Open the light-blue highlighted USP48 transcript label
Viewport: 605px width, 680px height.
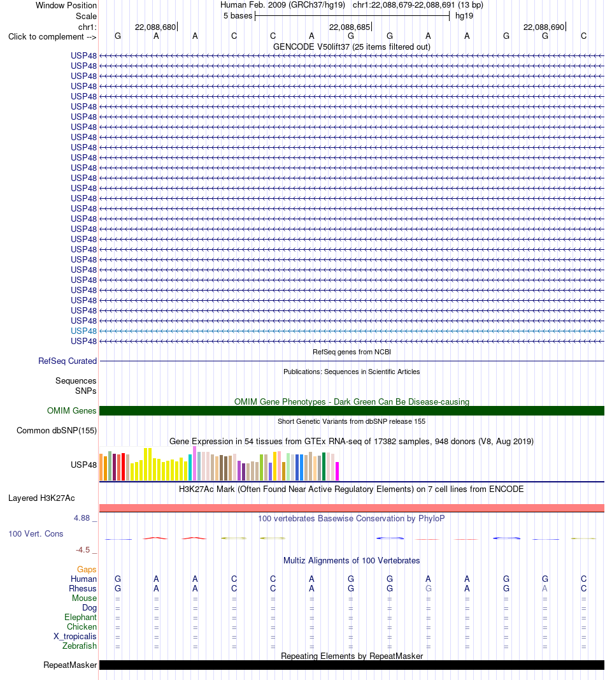tap(83, 331)
